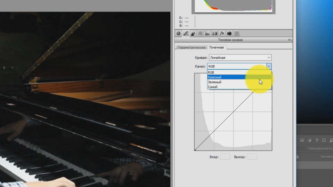Image resolution: width=333 pixels, height=187 pixels.
Task: Open the HSL / Grayscale panel icon
Action: pos(200,33)
